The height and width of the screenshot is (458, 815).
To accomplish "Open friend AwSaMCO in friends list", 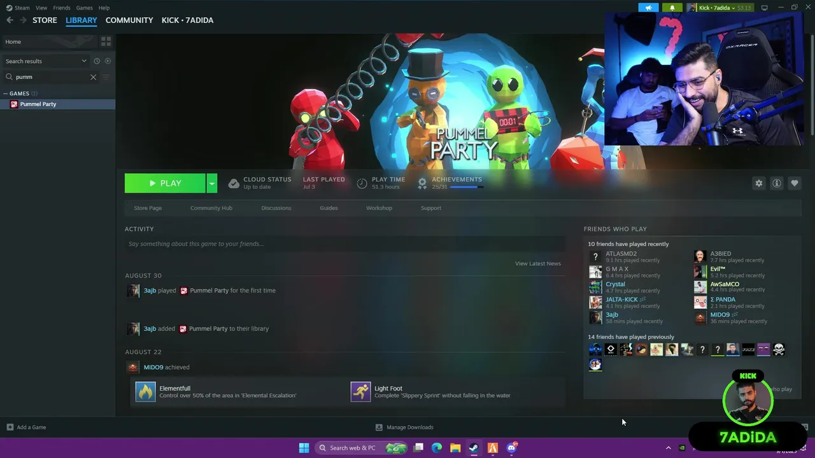I will [x=725, y=284].
